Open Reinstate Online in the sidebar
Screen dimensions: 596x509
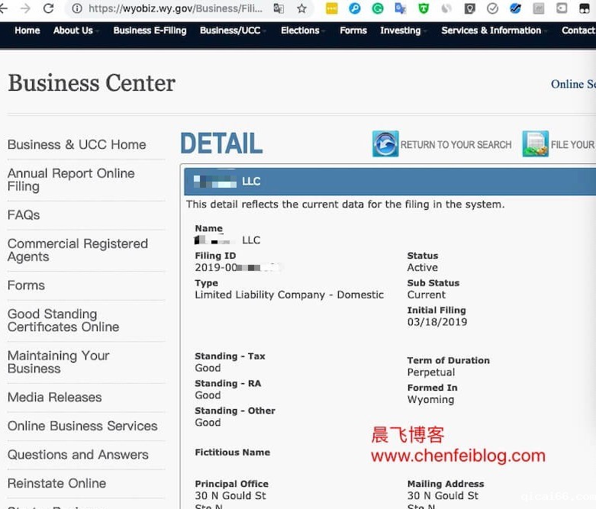pos(56,483)
